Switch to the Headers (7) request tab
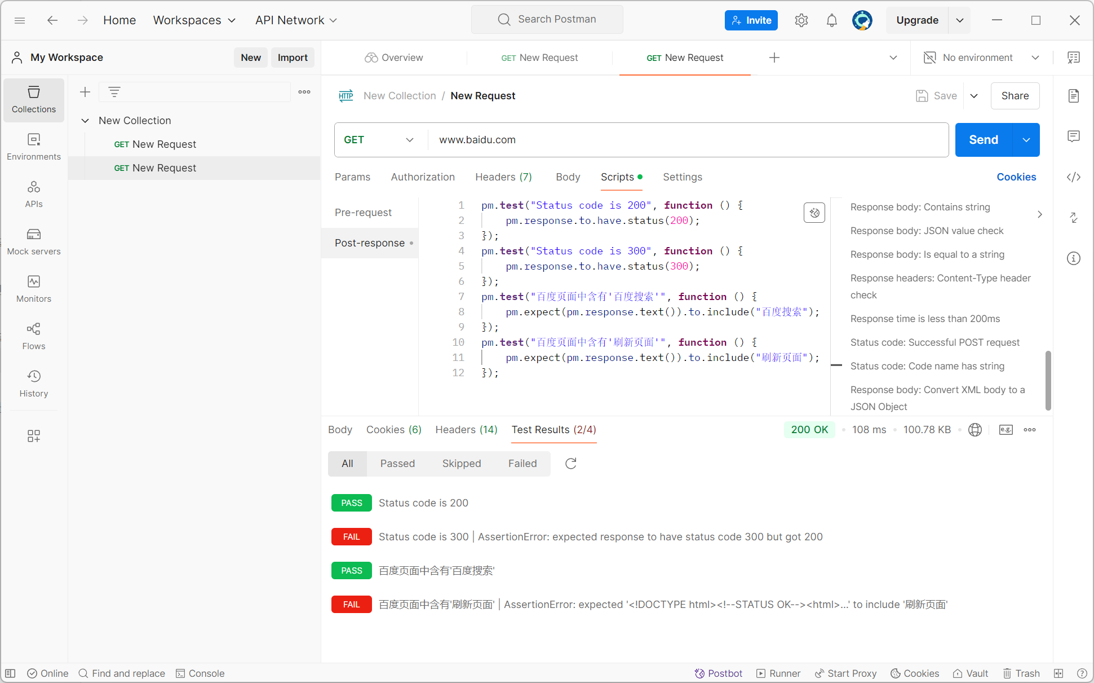Screen dimensions: 1094x683 pyautogui.click(x=503, y=177)
